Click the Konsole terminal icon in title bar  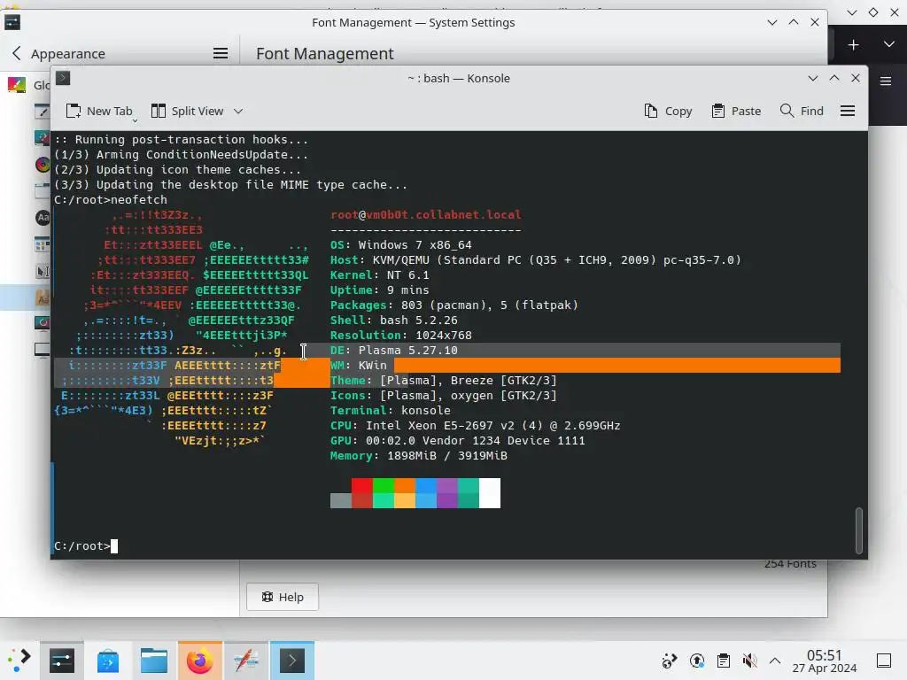point(63,78)
